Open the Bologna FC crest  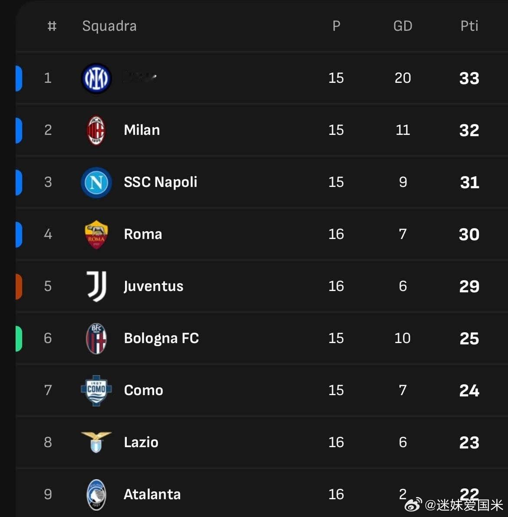click(x=96, y=338)
